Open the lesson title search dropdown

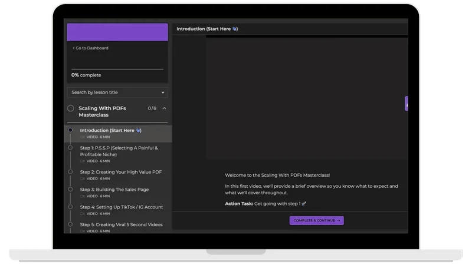click(x=117, y=92)
